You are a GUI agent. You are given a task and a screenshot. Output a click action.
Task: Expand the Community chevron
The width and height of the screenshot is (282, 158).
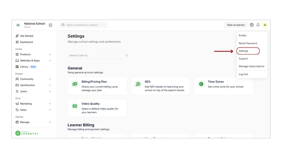pos(50,79)
